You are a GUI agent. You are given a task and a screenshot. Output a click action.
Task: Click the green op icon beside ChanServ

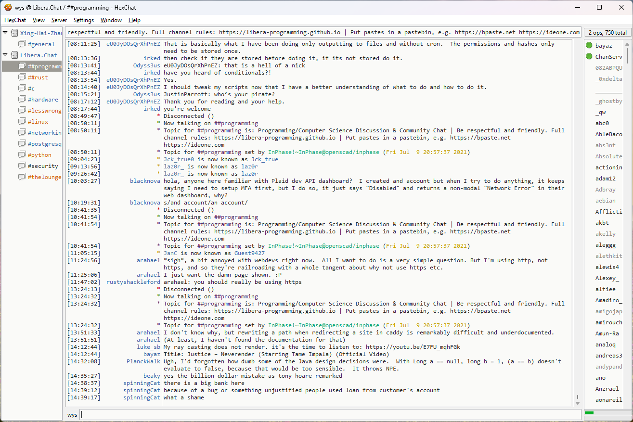pyautogui.click(x=589, y=57)
